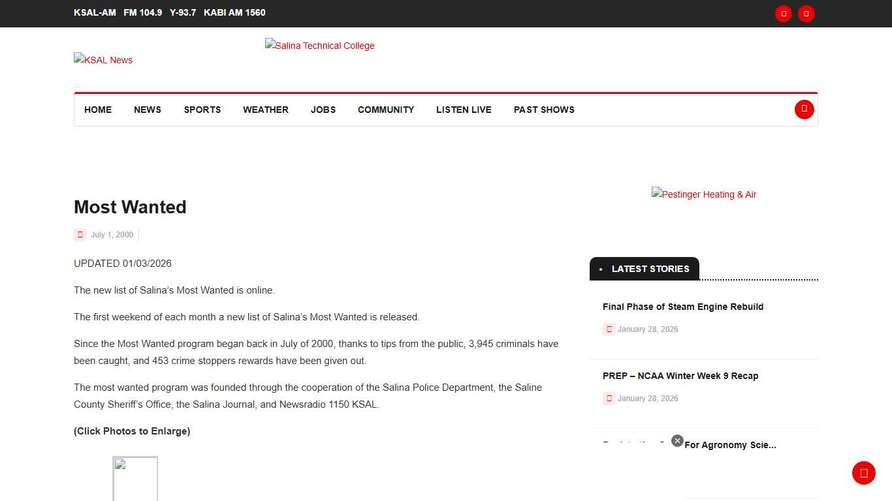
Task: Open the PAST SHOWS page
Action: tap(544, 110)
